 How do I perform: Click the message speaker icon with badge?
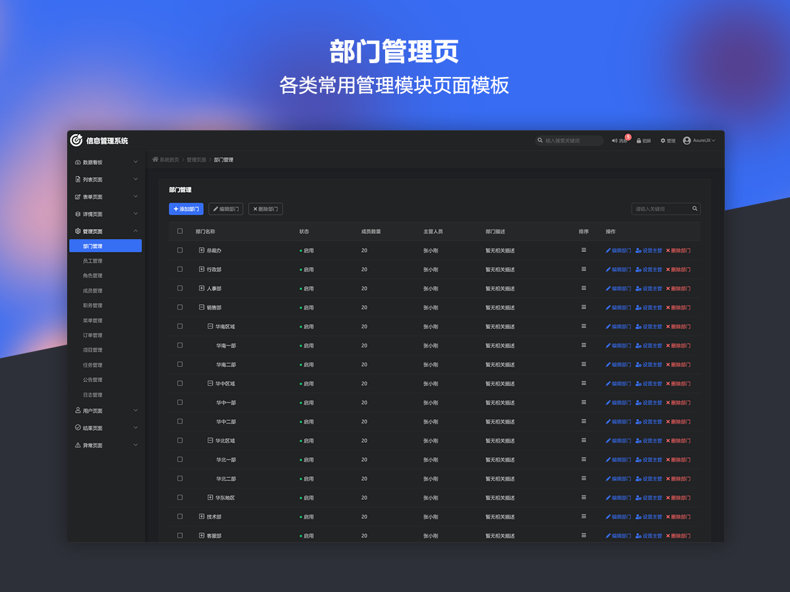click(615, 141)
